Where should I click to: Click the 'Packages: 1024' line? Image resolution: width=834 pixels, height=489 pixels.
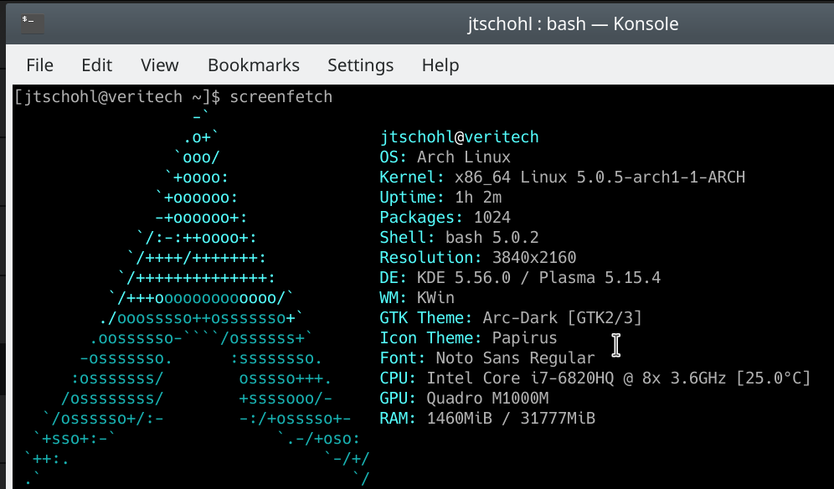point(445,218)
